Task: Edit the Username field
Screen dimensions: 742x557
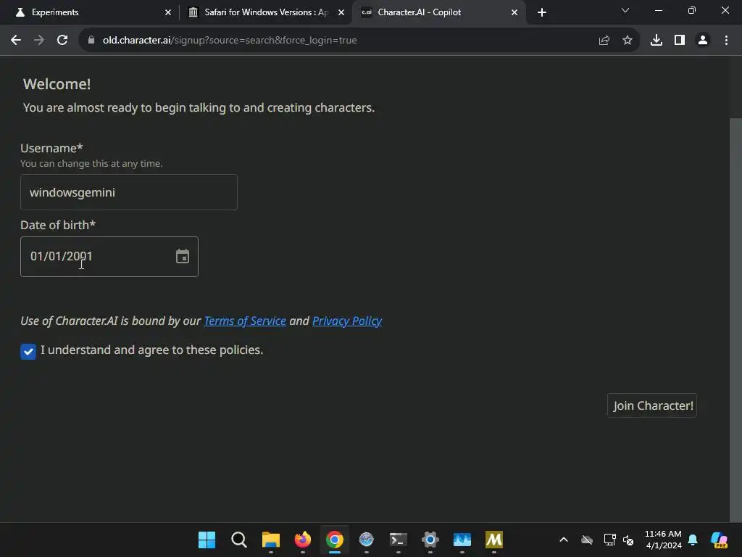Action: [x=129, y=192]
